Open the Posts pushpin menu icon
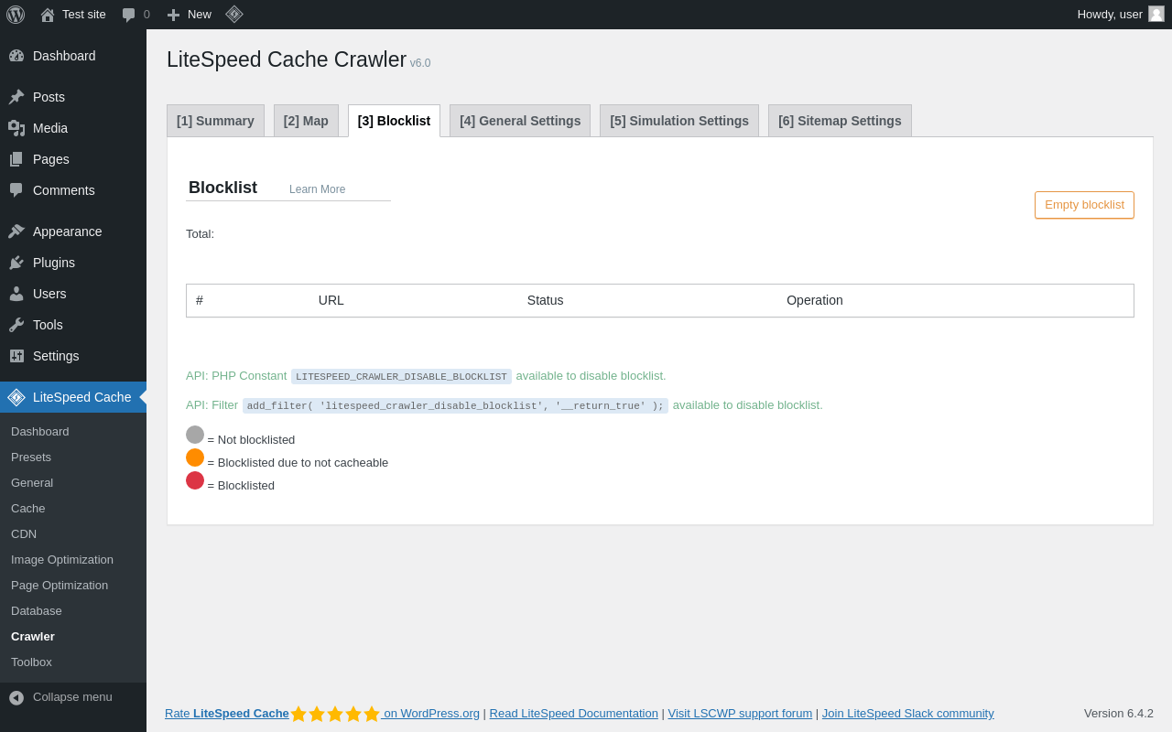Image resolution: width=1172 pixels, height=732 pixels. 16,97
